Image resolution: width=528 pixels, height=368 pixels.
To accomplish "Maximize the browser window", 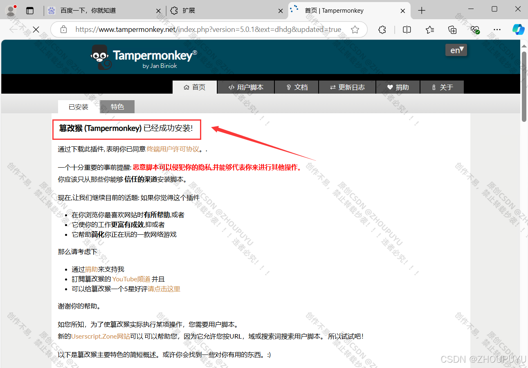I will point(494,9).
